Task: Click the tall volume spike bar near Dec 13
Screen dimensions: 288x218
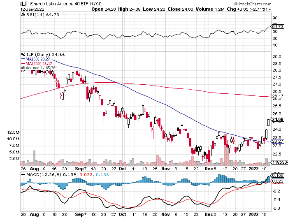Action: pyautogui.click(x=225, y=150)
